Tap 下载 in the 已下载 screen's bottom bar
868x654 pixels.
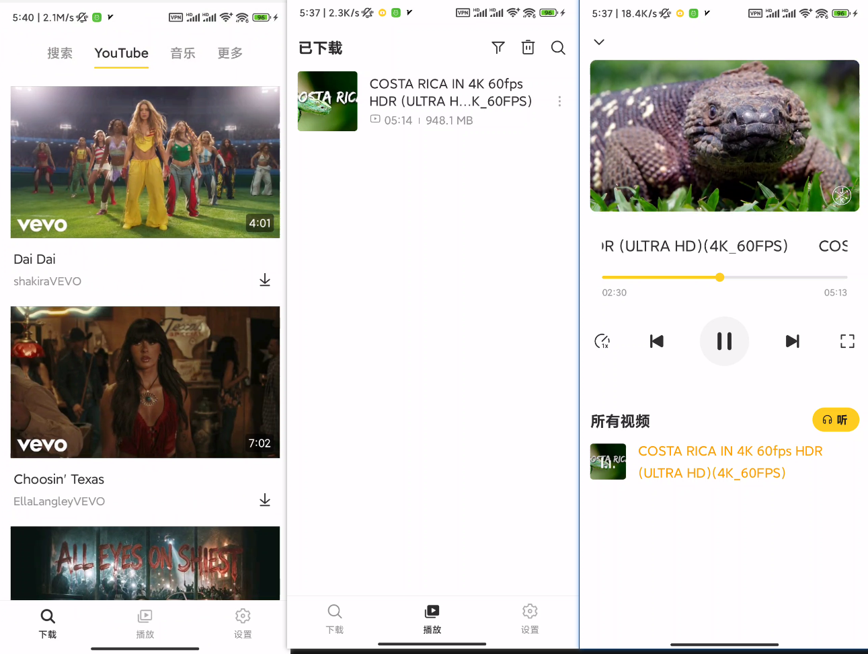pos(335,619)
